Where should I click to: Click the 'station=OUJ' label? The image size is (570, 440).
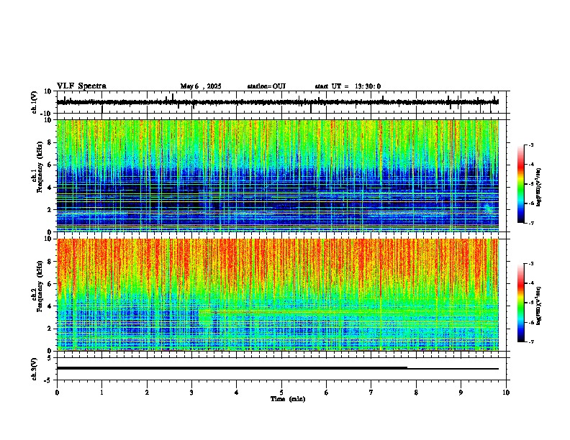(x=266, y=86)
